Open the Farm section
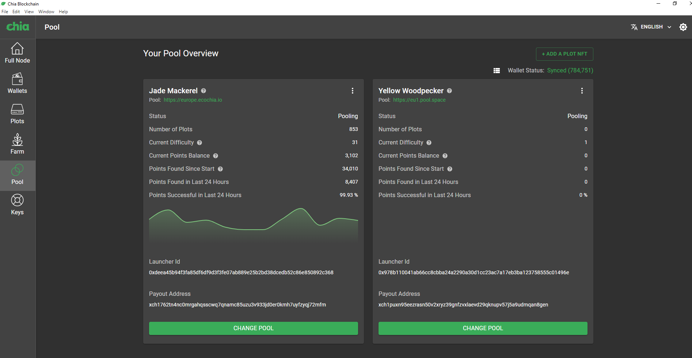This screenshot has height=358, width=692. (18, 145)
